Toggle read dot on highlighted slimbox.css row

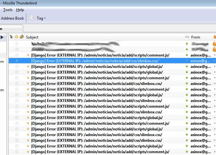(187, 61)
